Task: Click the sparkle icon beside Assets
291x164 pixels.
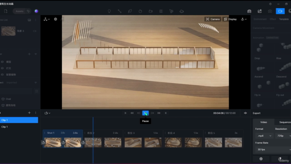Action: tap(28, 11)
